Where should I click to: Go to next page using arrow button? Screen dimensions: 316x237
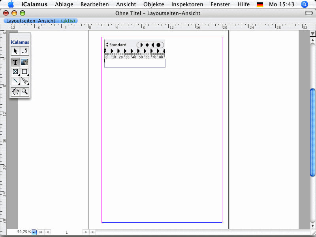(x=86, y=232)
